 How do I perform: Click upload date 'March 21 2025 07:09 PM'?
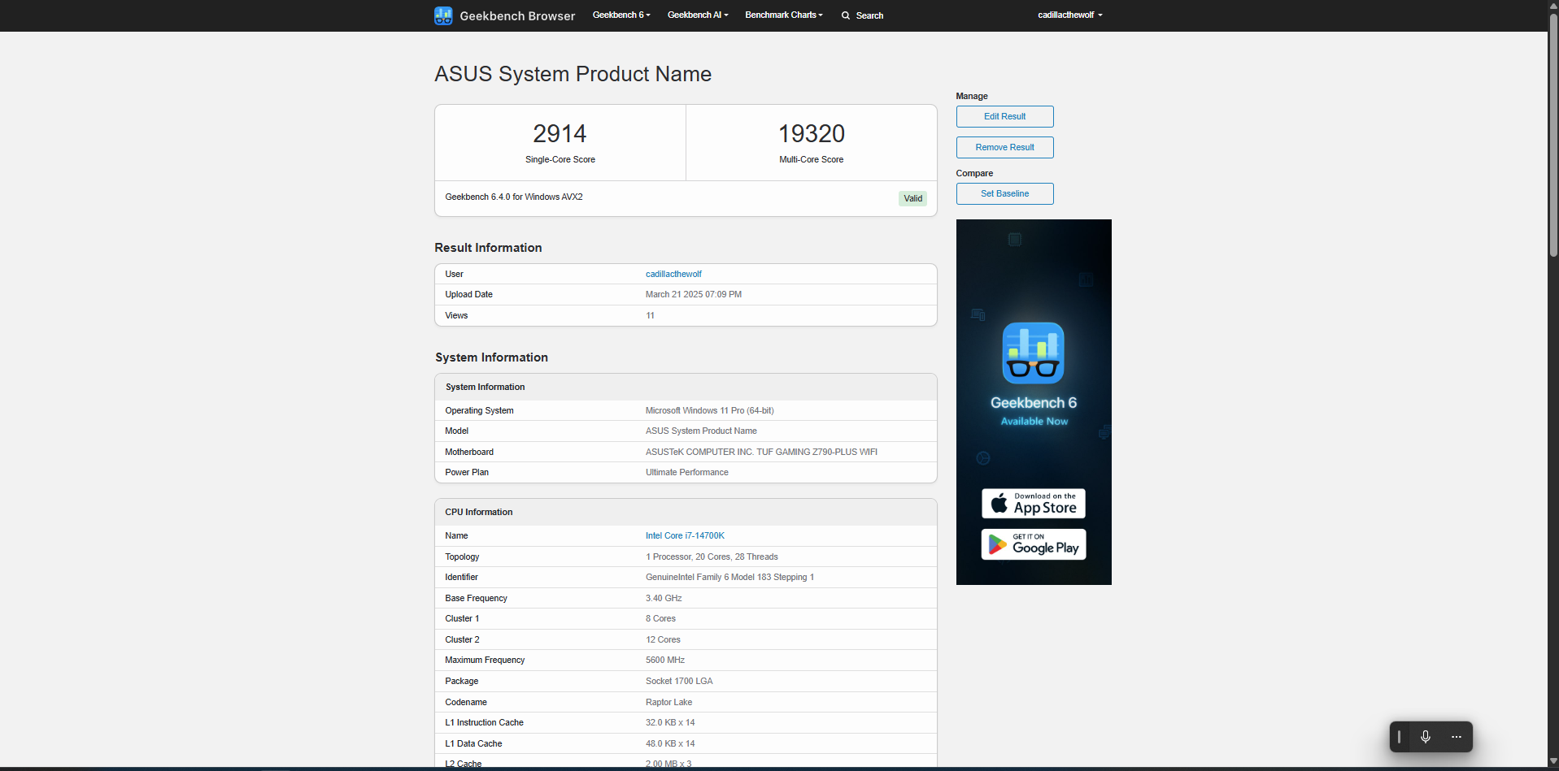pos(694,294)
